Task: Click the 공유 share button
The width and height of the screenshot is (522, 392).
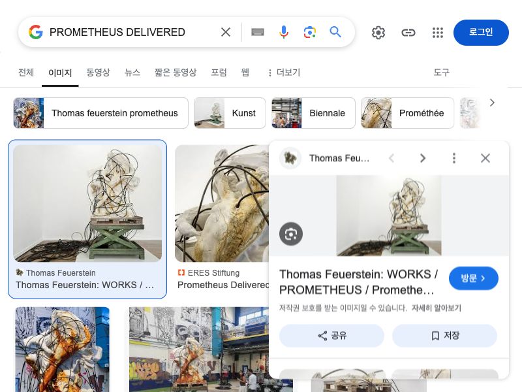Action: [331, 336]
